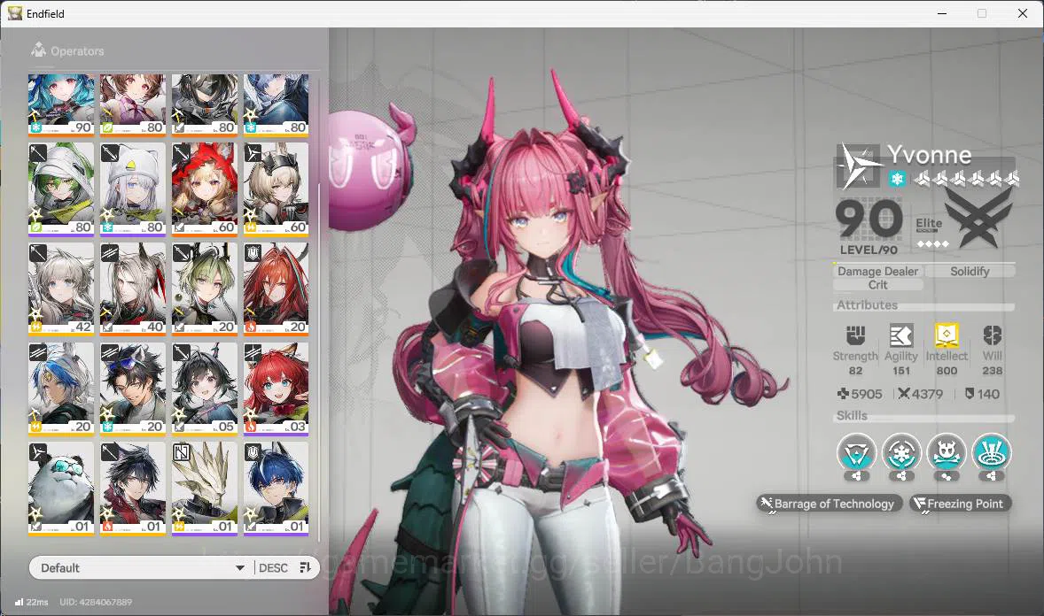Select the crowned blonde level 60 operator
This screenshot has height=616, width=1044.
276,189
